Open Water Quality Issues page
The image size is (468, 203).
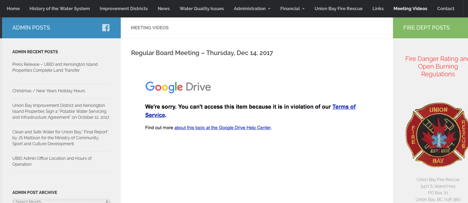[x=202, y=9]
